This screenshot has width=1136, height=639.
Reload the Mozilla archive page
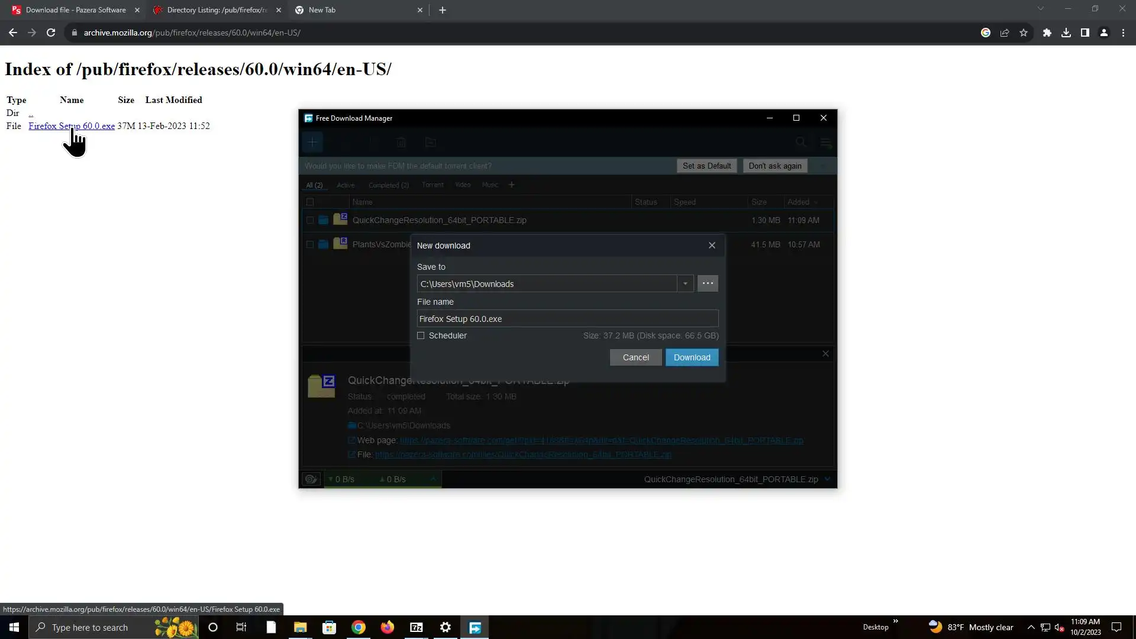[x=51, y=33]
